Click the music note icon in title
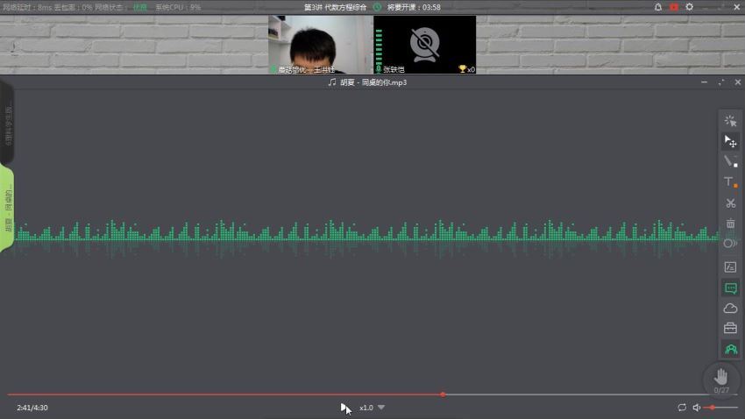745x419 pixels. click(x=332, y=82)
